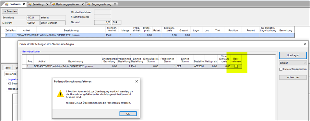This screenshot has width=310, height=121.
Task: Close the Fehlende Umrechnungsfaktoren dialog
Action: pos(137,81)
